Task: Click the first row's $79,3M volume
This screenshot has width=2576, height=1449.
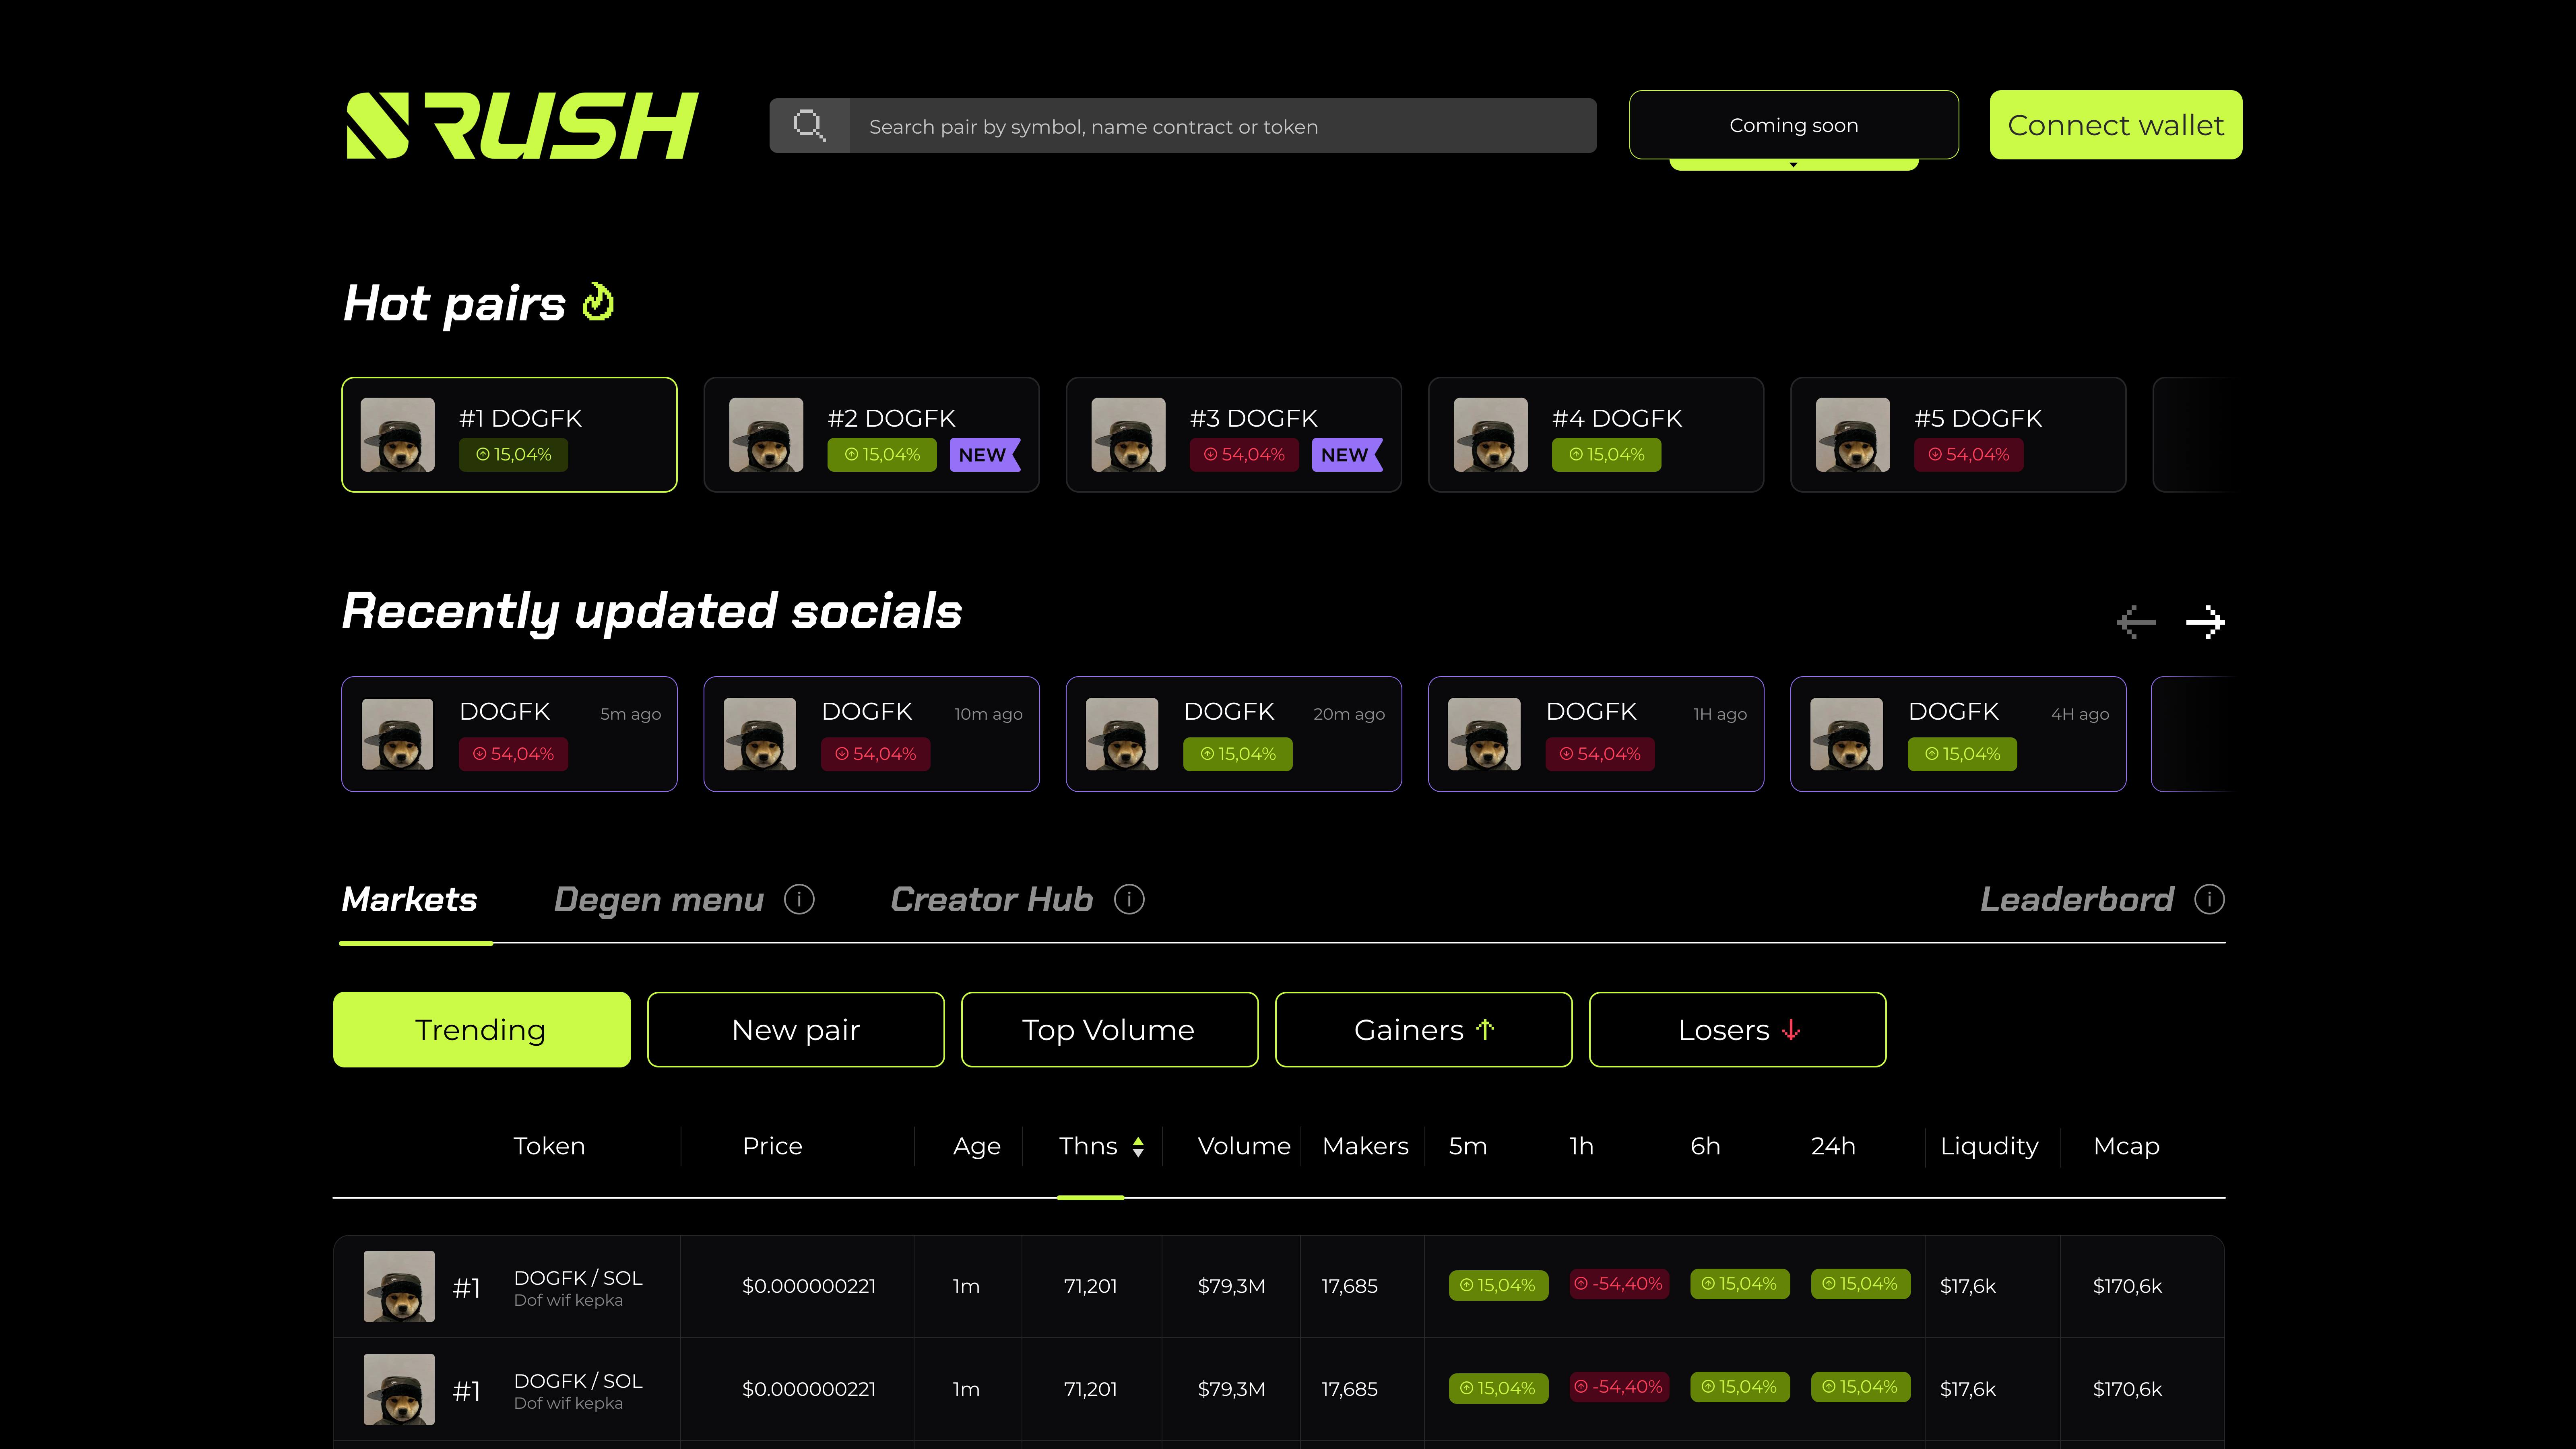Action: 1231,1286
